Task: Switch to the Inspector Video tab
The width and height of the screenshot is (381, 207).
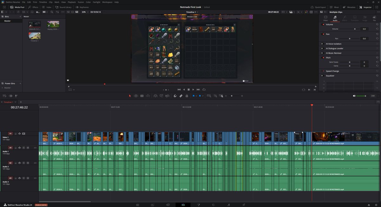Action: [325, 18]
